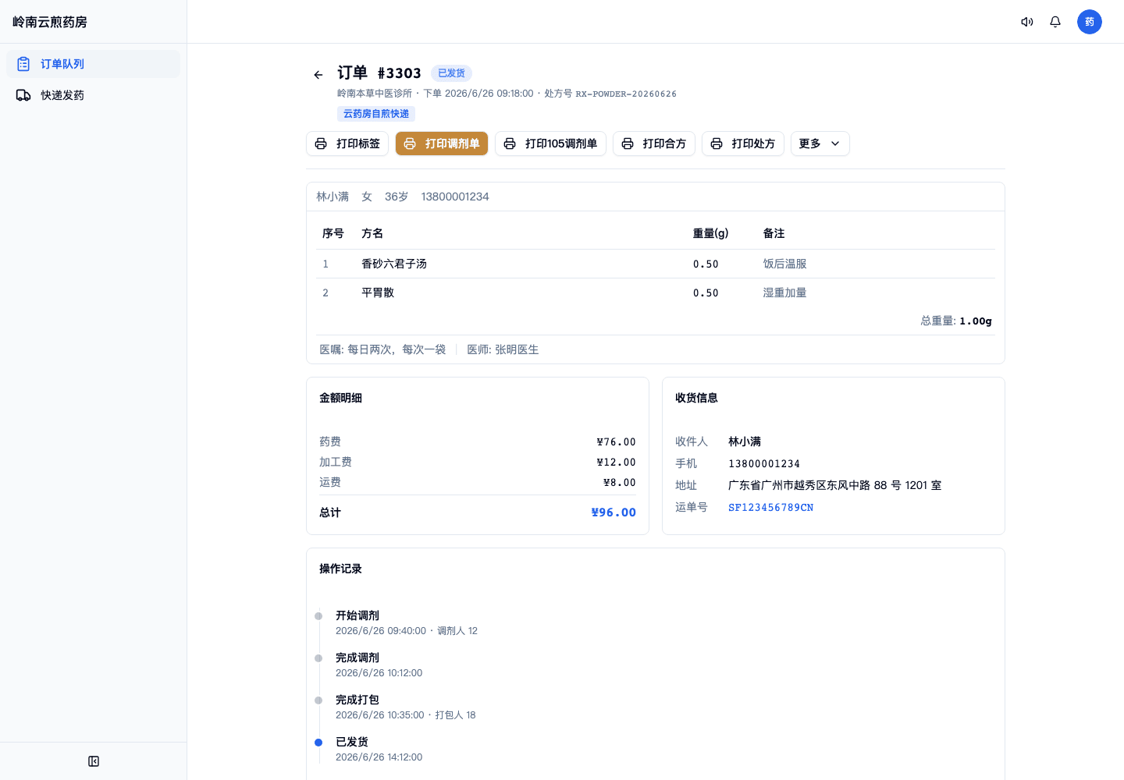Click the 备注 column header
This screenshot has height=780, width=1124.
point(774,233)
